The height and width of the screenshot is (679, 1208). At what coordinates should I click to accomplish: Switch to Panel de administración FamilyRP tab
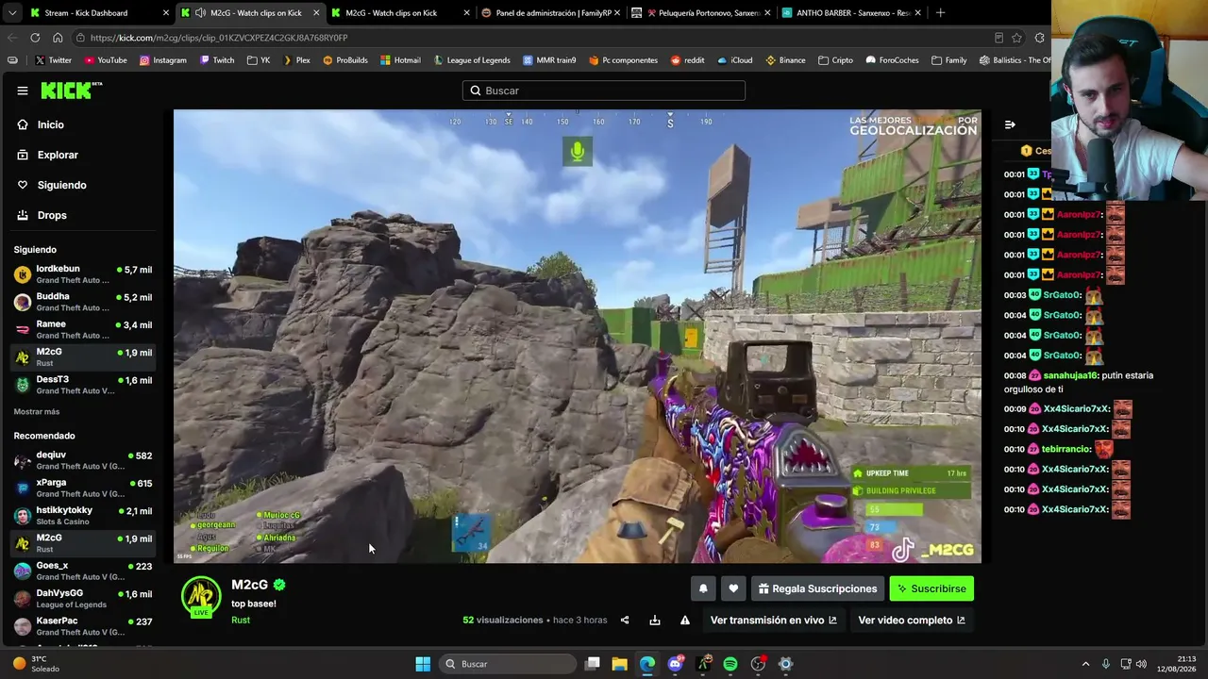(550, 13)
